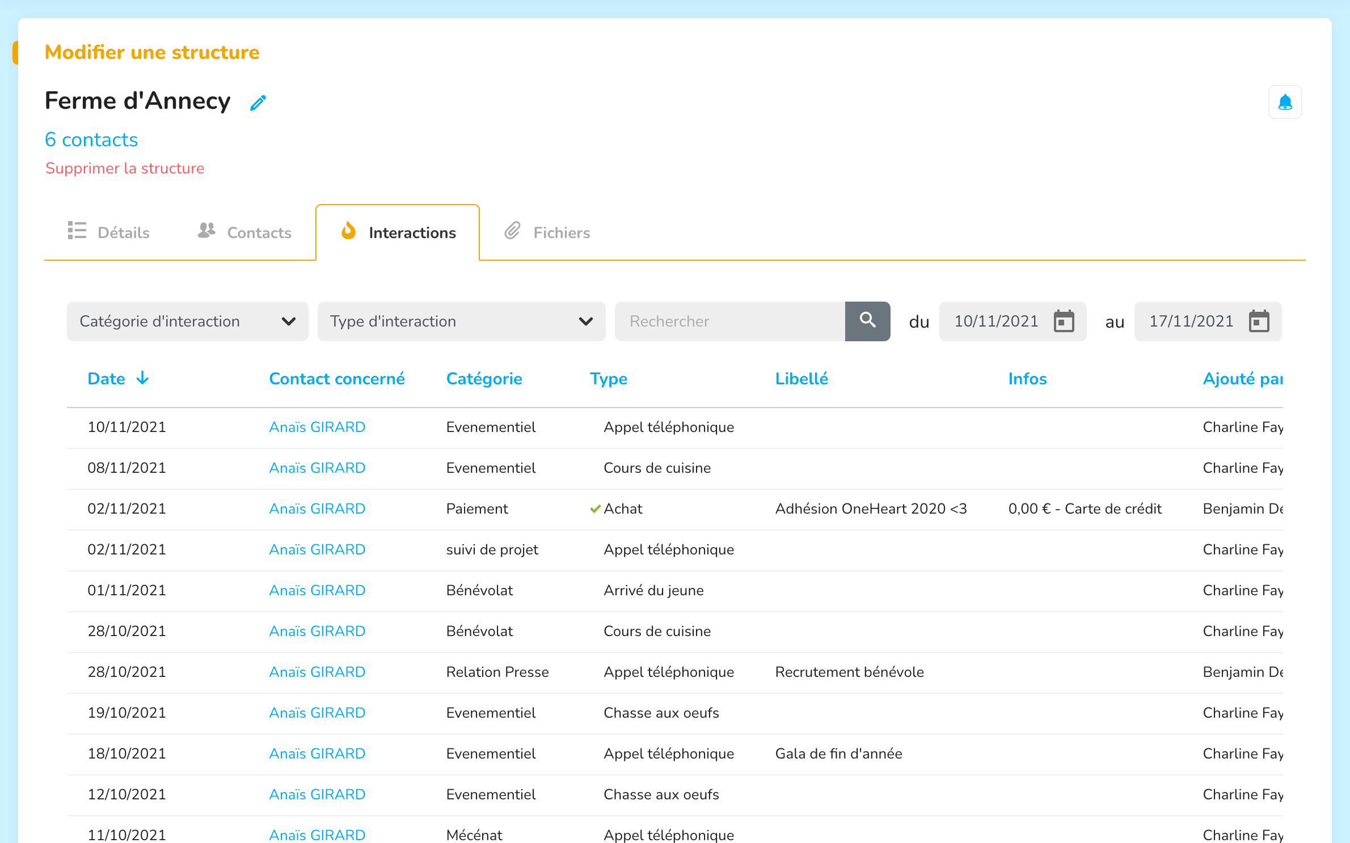Open the Contacts tab
The height and width of the screenshot is (843, 1350).
[244, 232]
